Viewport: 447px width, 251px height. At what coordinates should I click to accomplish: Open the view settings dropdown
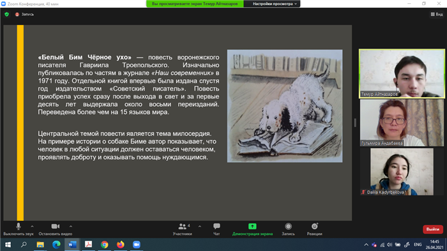click(275, 4)
